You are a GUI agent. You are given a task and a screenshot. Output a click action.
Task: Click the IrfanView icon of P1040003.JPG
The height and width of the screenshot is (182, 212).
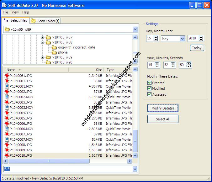[7, 102]
